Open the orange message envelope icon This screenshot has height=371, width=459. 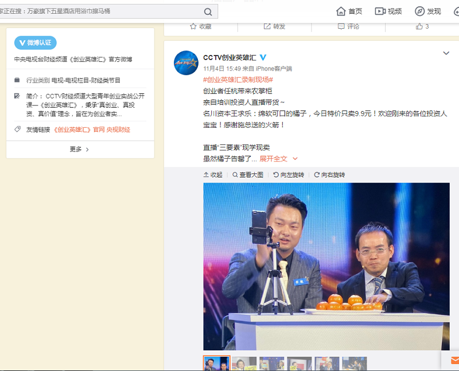coord(454,361)
